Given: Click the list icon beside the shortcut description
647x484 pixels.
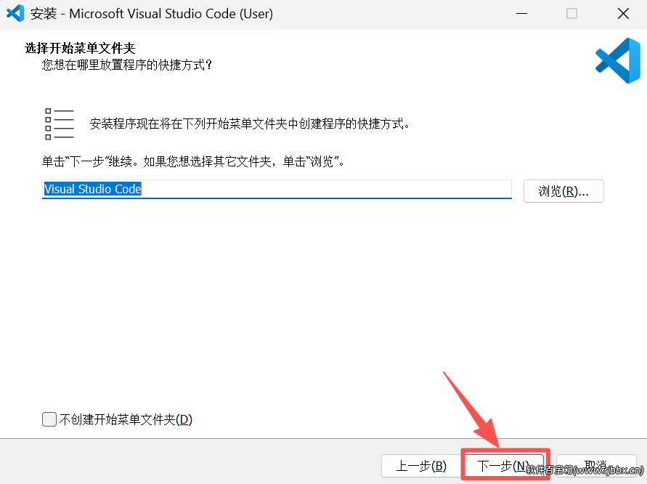Looking at the screenshot, I should point(59,124).
